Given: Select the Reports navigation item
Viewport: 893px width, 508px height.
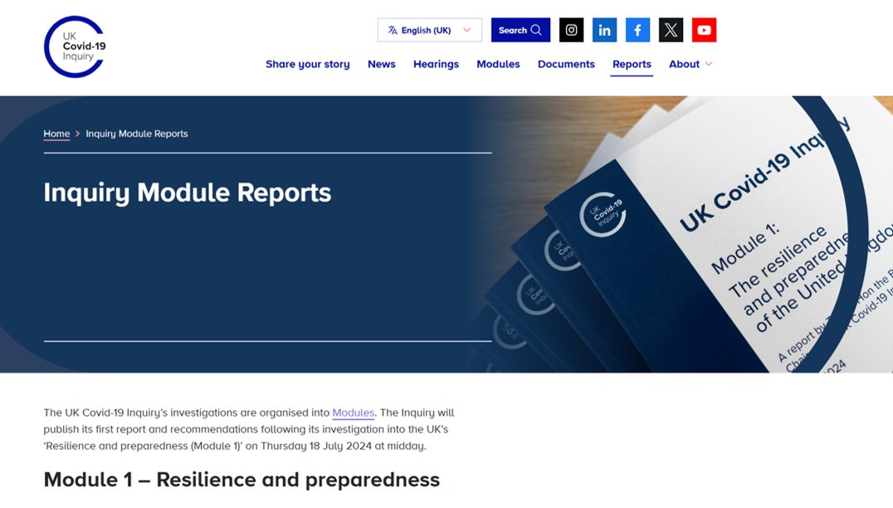Looking at the screenshot, I should click(x=632, y=65).
